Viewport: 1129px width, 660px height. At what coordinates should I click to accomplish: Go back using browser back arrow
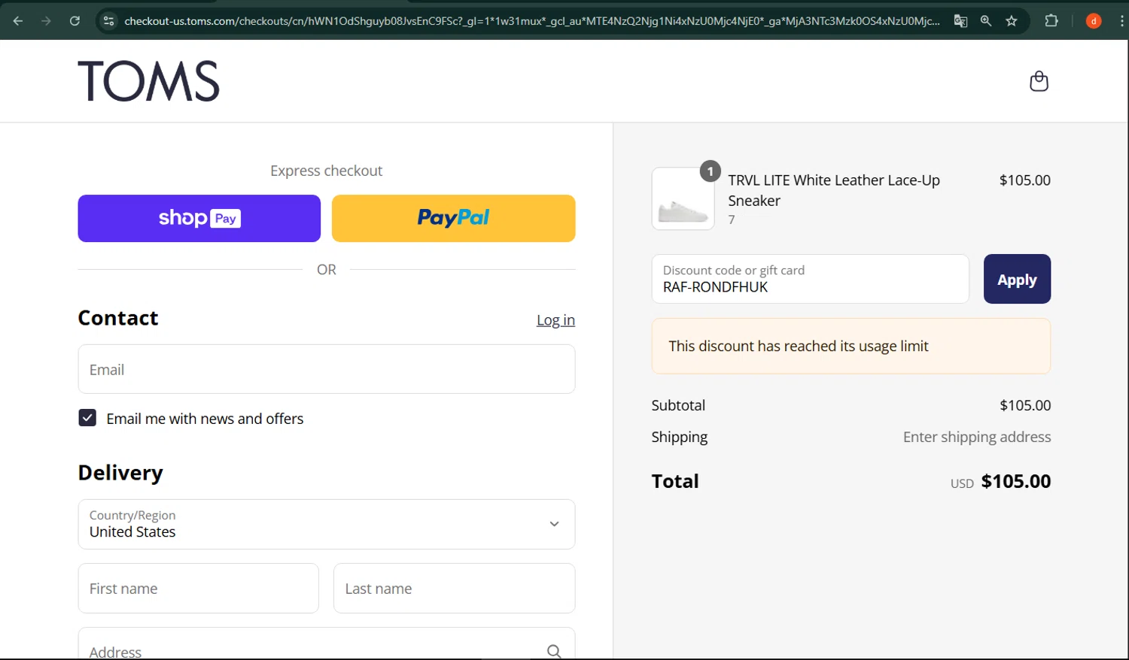(x=18, y=21)
